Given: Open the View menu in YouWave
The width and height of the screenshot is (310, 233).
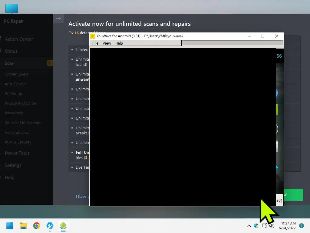Looking at the screenshot, I should point(107,43).
